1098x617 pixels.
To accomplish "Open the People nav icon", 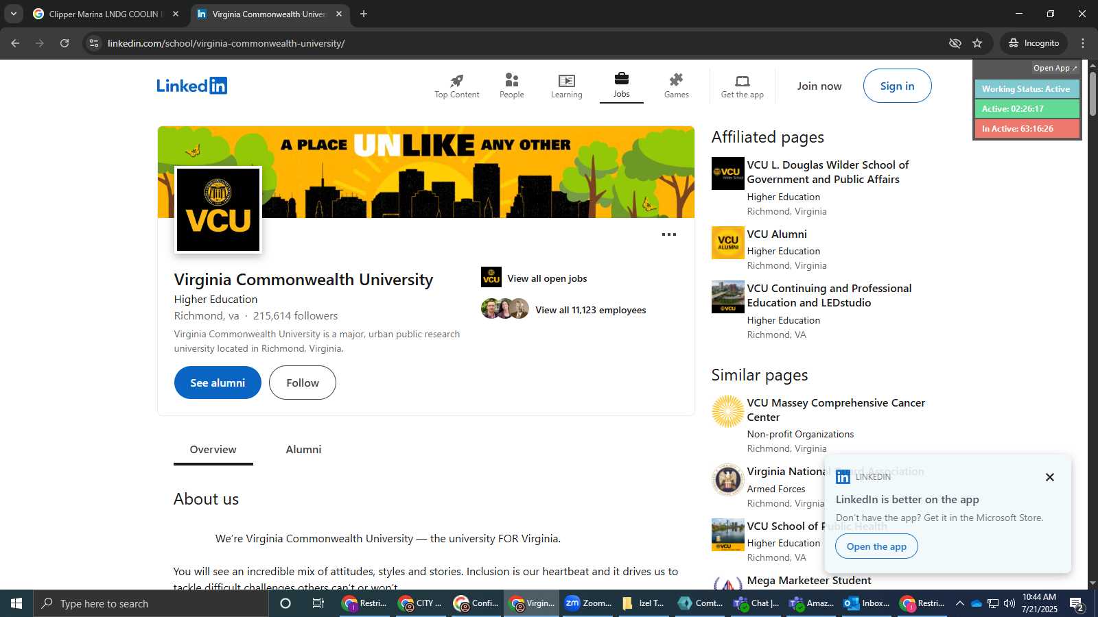I will (x=511, y=80).
